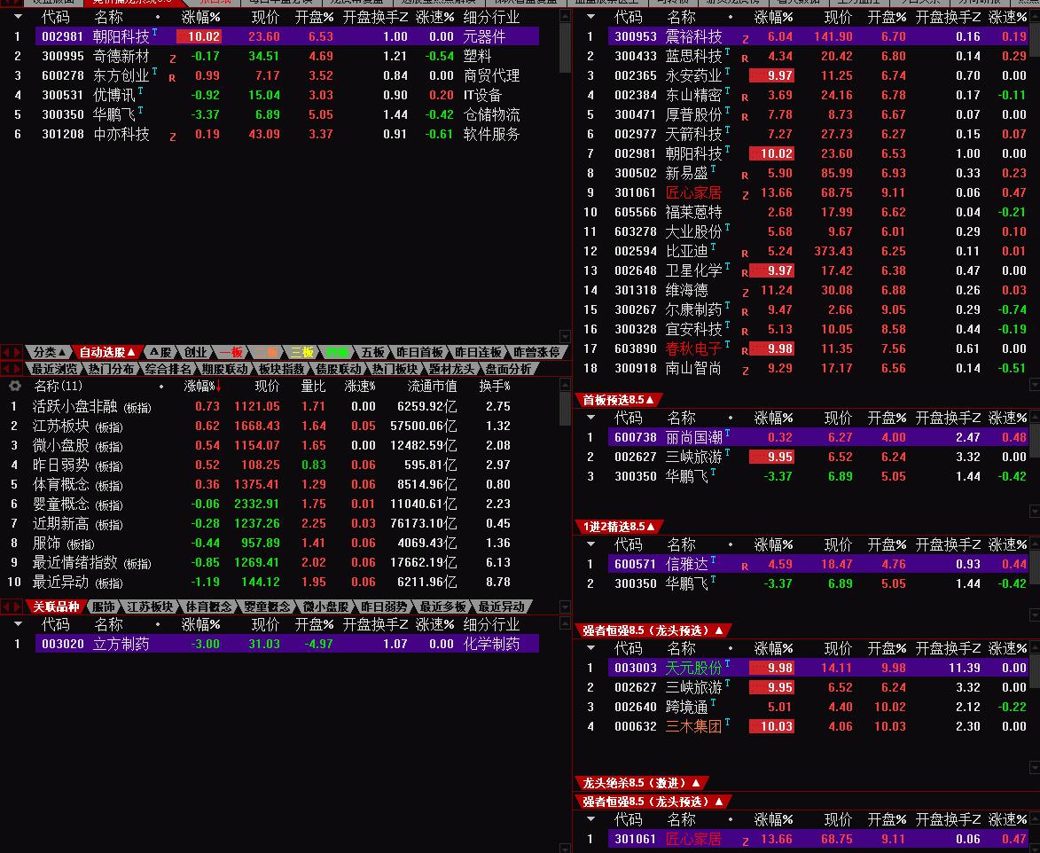Sort top-right table by 开盘换手Z column

pos(947,17)
